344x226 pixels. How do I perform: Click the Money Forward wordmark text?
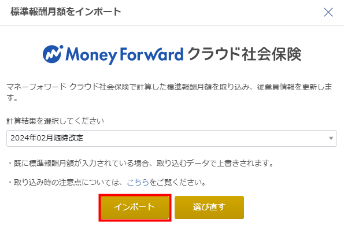pyautogui.click(x=124, y=55)
